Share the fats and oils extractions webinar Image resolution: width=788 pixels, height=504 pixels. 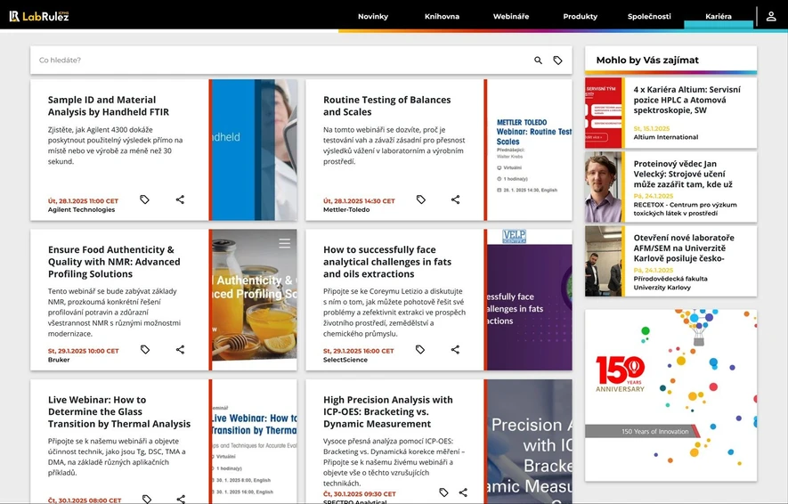pos(455,349)
